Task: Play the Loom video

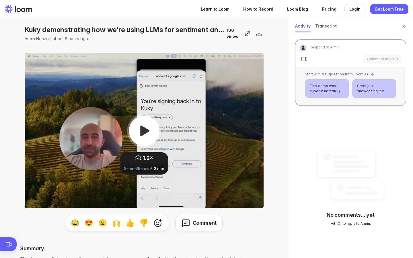Action: pos(144,131)
